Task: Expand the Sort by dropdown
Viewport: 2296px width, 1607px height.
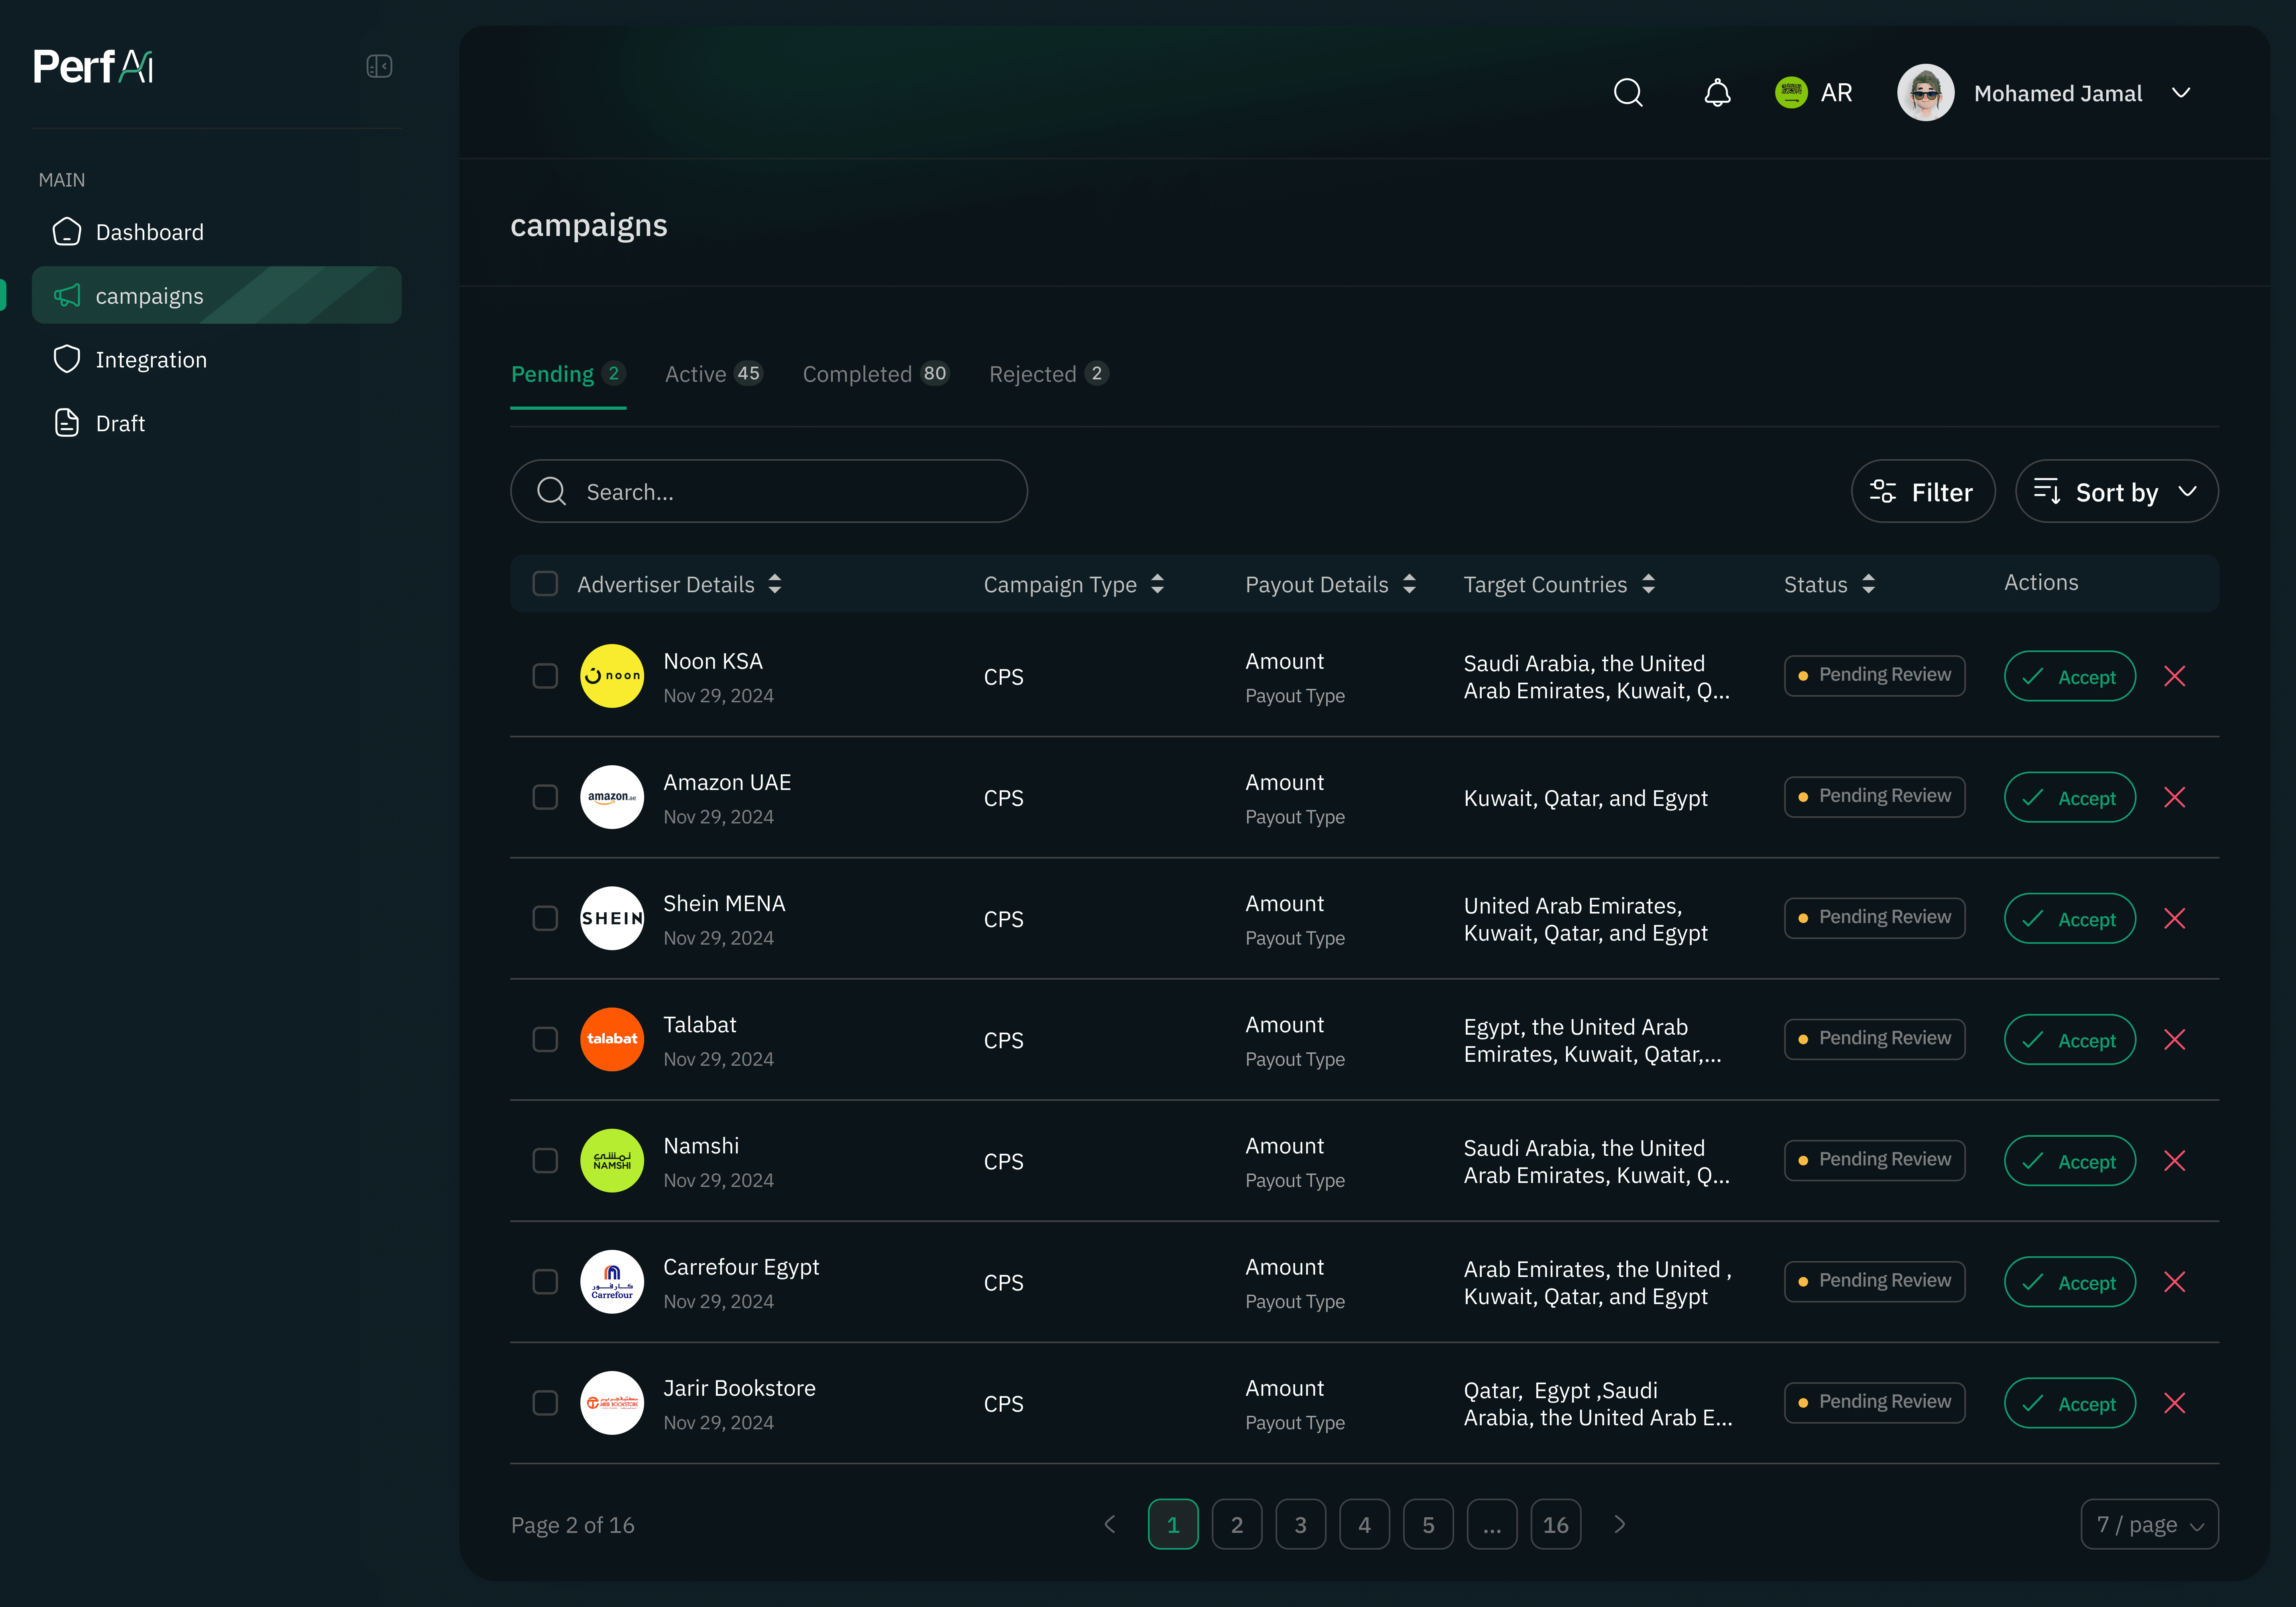Action: (x=2117, y=491)
